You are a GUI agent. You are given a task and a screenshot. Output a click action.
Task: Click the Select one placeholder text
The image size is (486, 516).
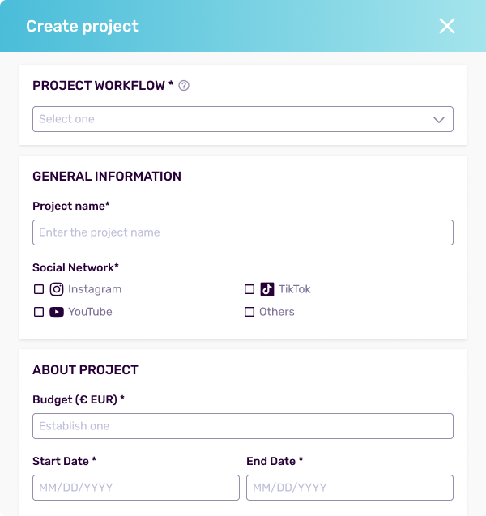(66, 119)
